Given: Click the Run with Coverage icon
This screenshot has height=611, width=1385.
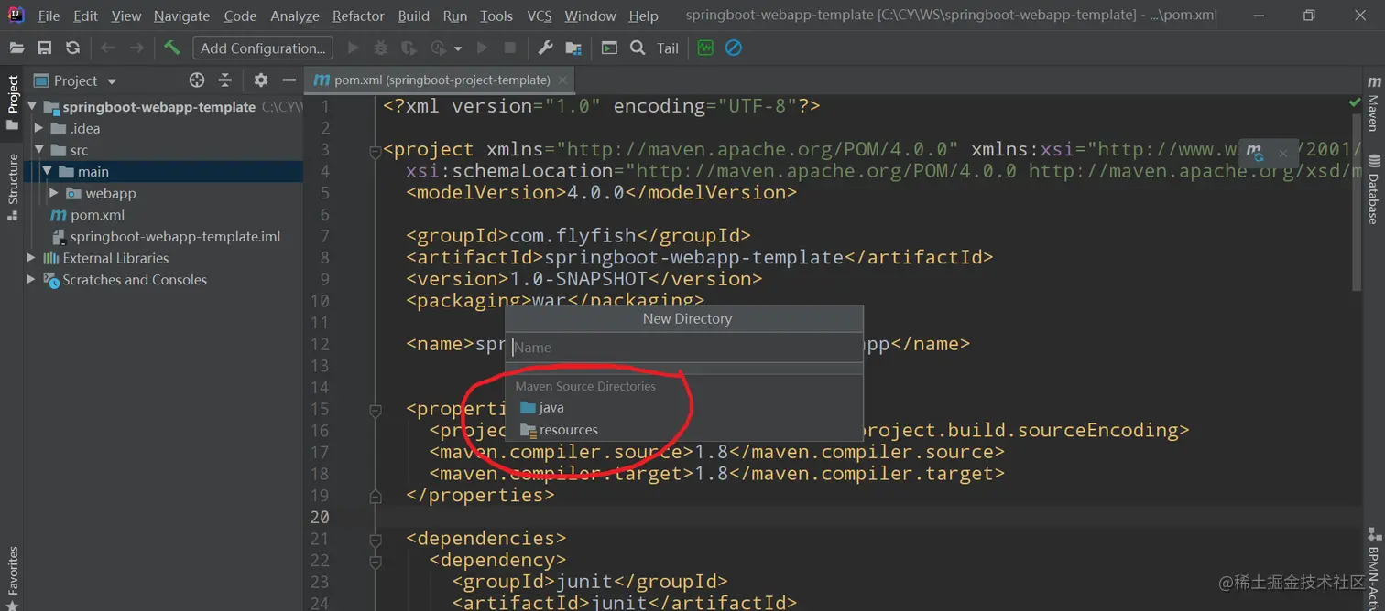Looking at the screenshot, I should click(409, 48).
